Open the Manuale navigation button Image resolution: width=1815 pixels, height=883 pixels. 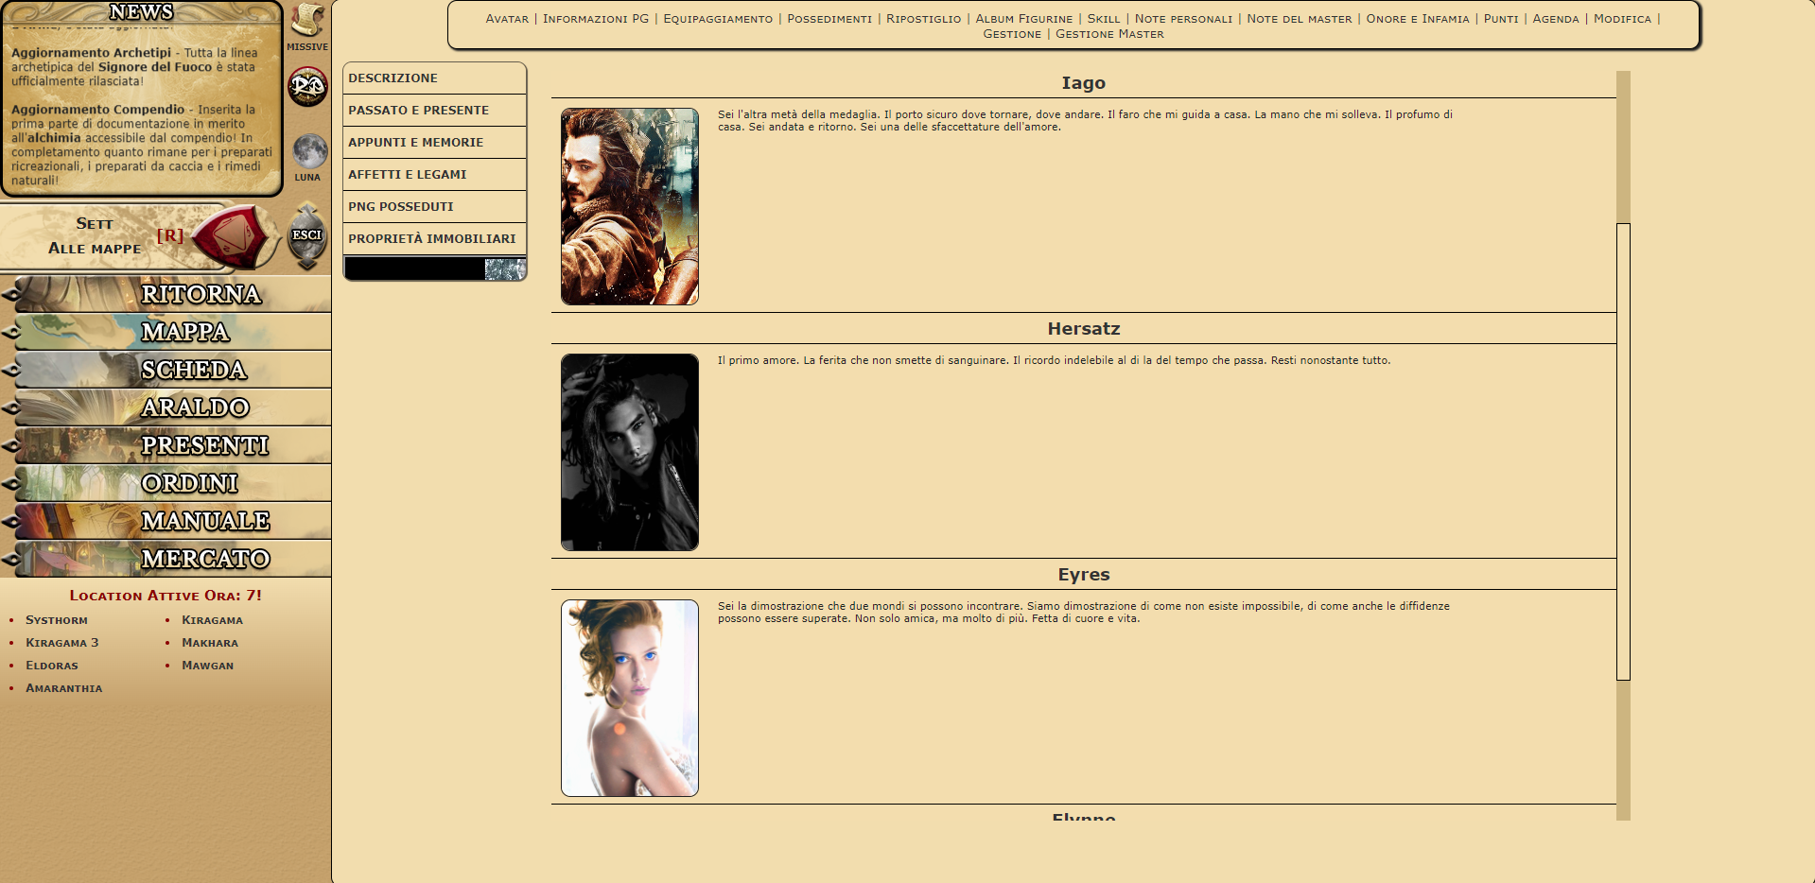tap(166, 521)
